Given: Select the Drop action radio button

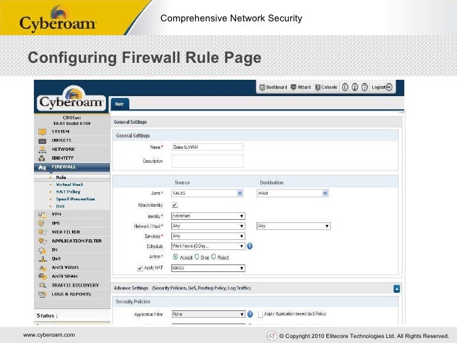Looking at the screenshot, I should pos(196,257).
